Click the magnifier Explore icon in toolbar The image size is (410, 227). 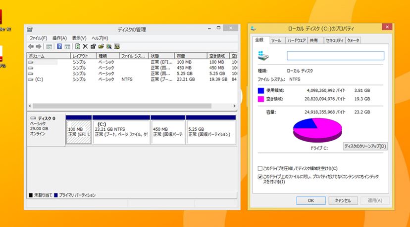point(109,46)
